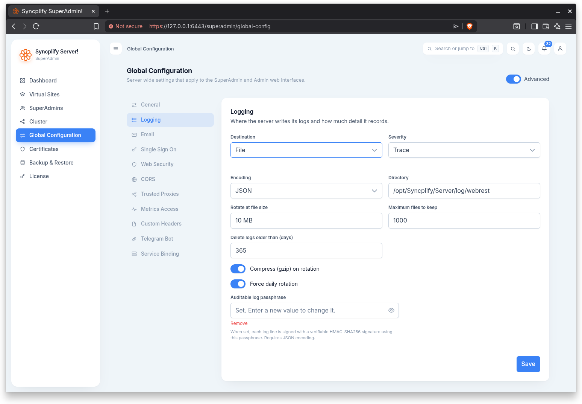Open the Severity dropdown showing Trace
This screenshot has height=404, width=582.
[464, 150]
